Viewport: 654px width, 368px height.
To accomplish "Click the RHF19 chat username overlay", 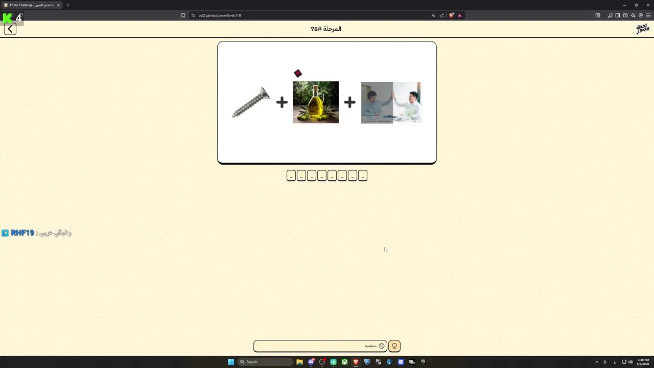I will point(22,233).
